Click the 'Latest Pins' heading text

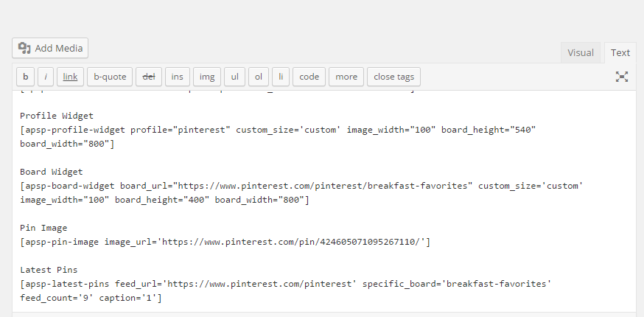49,270
